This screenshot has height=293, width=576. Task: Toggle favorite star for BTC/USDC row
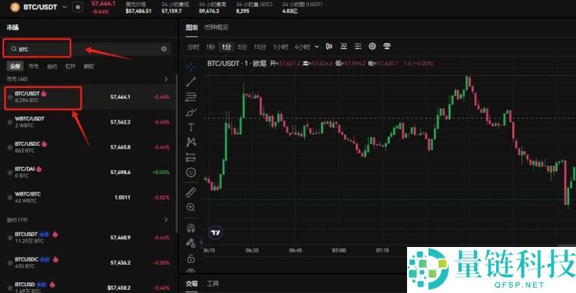coord(10,147)
